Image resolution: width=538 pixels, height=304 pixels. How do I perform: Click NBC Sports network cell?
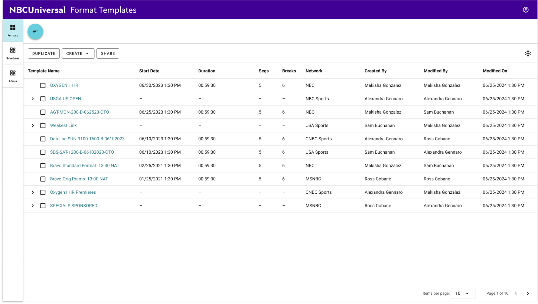tap(317, 99)
